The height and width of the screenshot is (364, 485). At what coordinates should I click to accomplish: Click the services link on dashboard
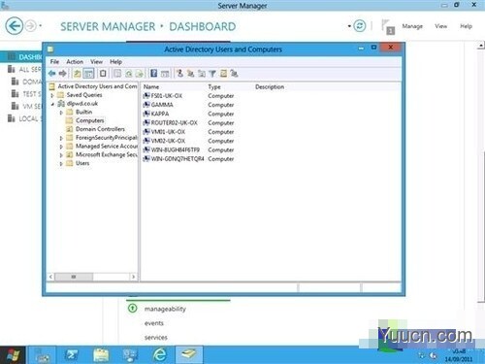click(x=156, y=337)
